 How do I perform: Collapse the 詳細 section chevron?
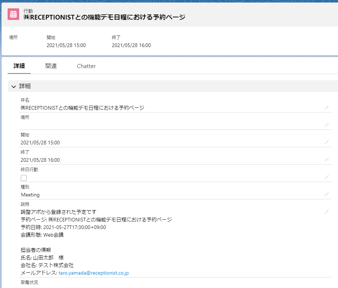[14, 86]
